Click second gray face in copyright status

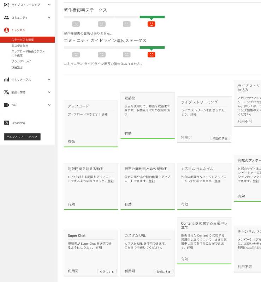102,24
